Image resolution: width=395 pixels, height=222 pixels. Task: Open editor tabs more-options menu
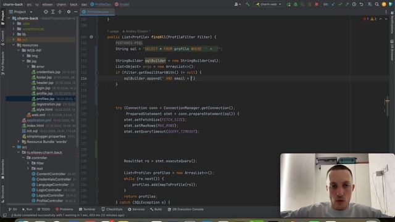[386, 12]
